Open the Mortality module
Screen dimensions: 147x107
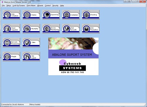click(31, 29)
